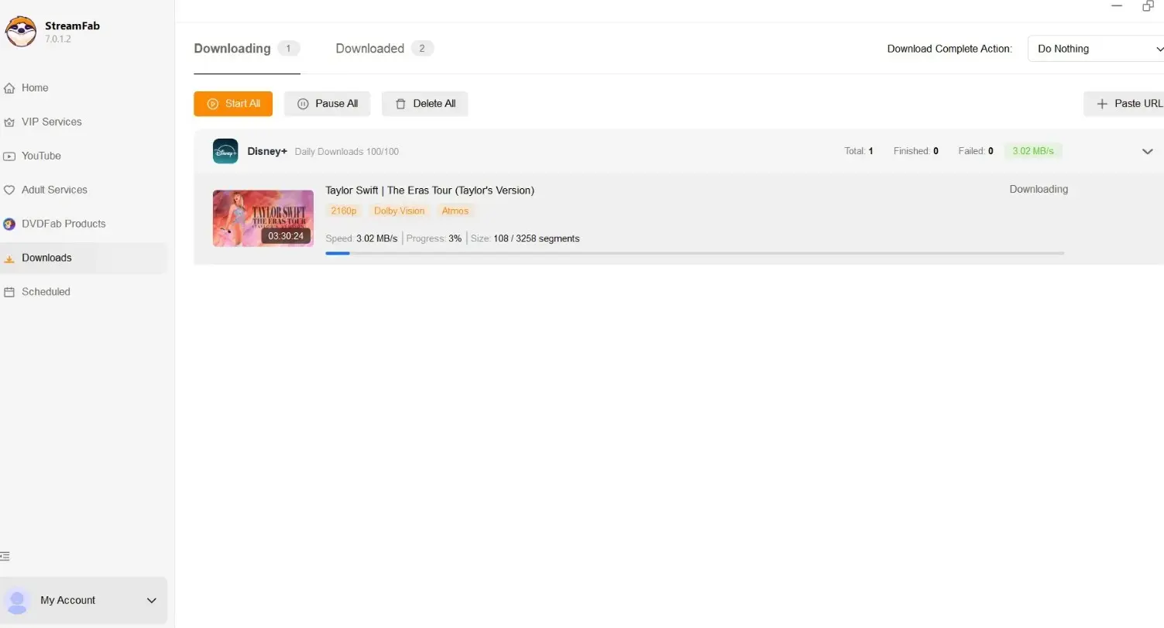Click the Taylor Swift Eras Tour thumbnail
1164x628 pixels.
[x=263, y=218]
